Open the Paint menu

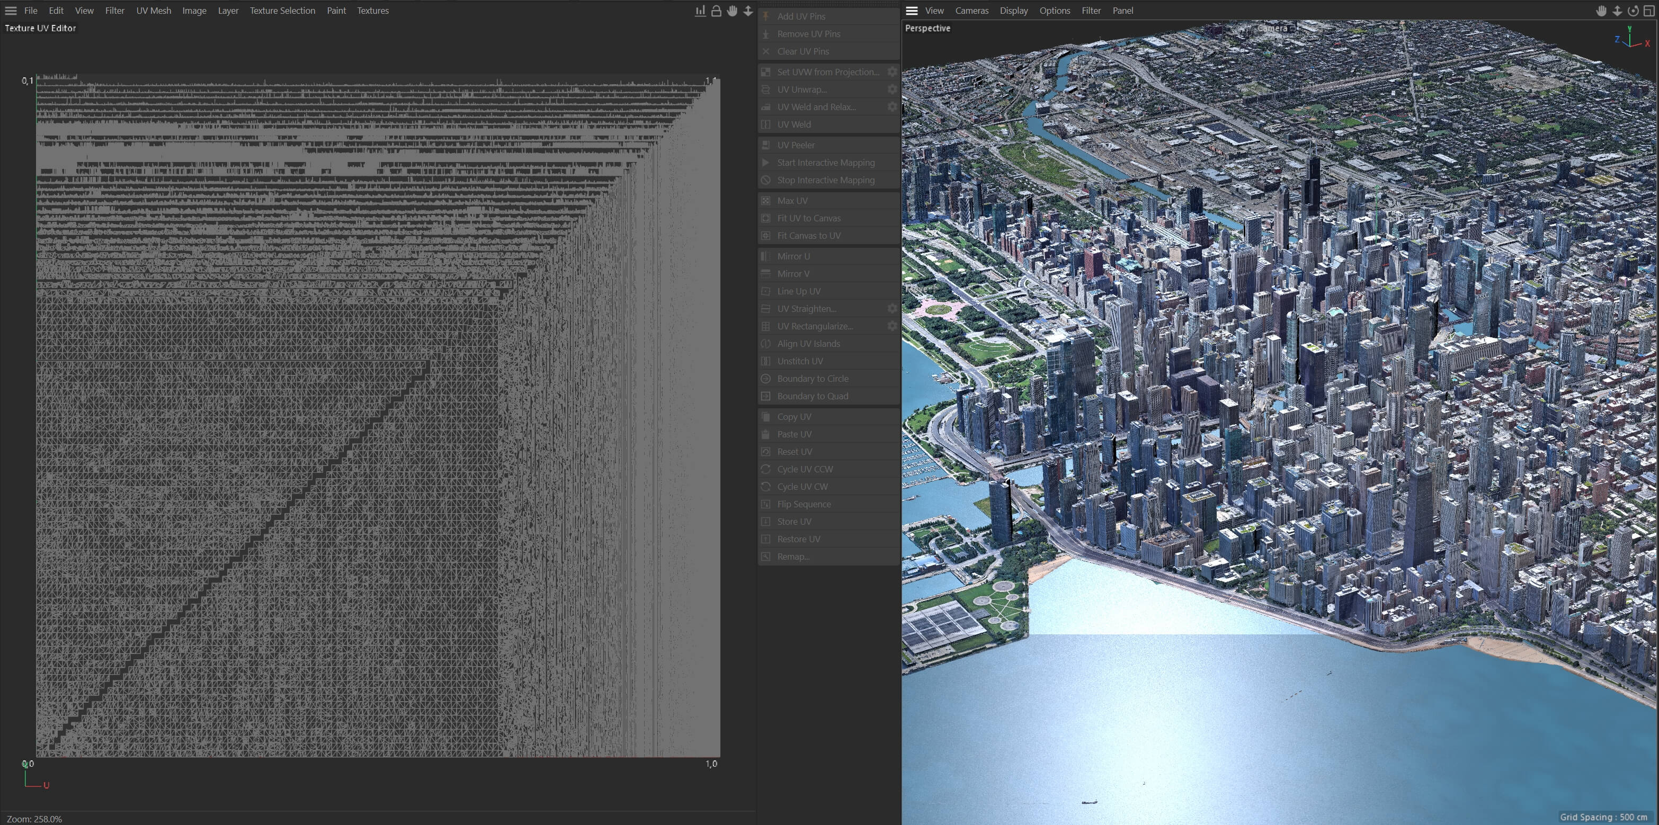(x=336, y=11)
